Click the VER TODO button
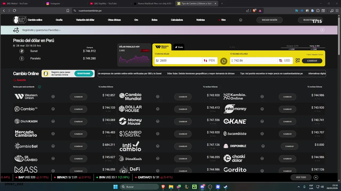341x191 pixels. coord(301,177)
